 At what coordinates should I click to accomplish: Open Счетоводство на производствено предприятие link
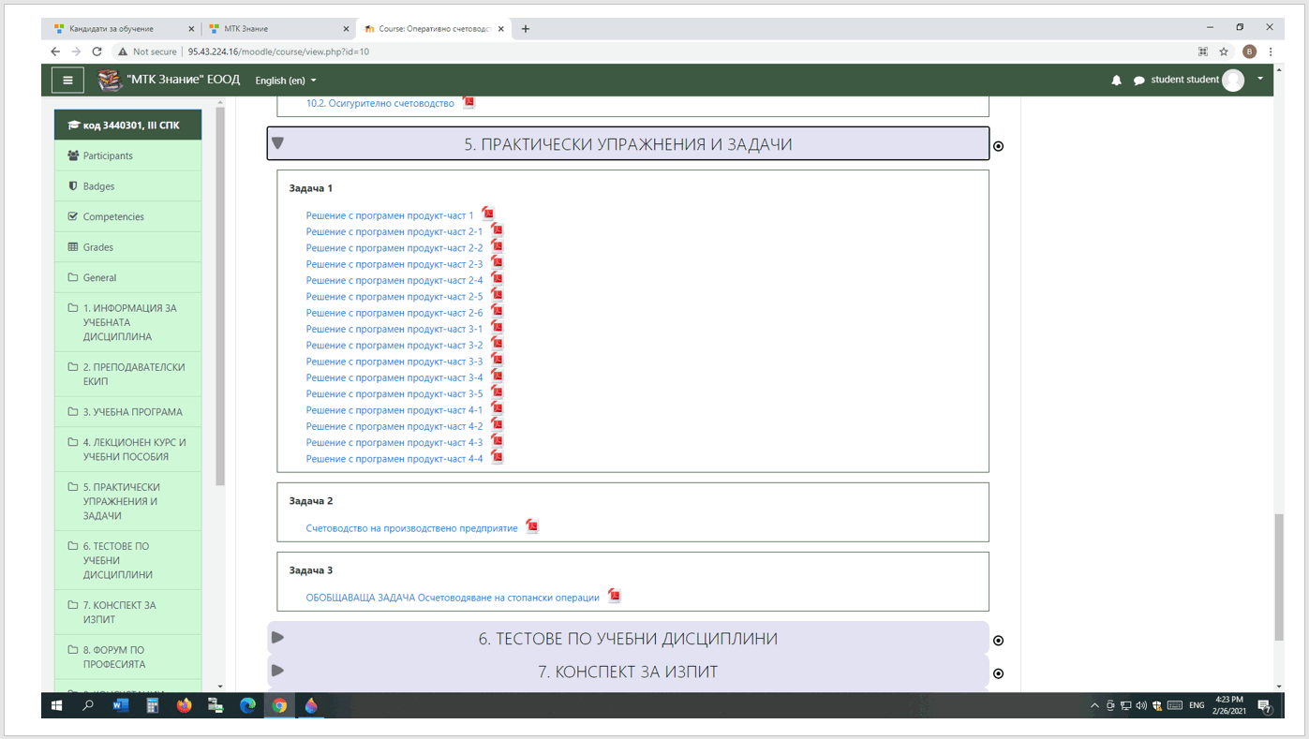[x=411, y=528]
